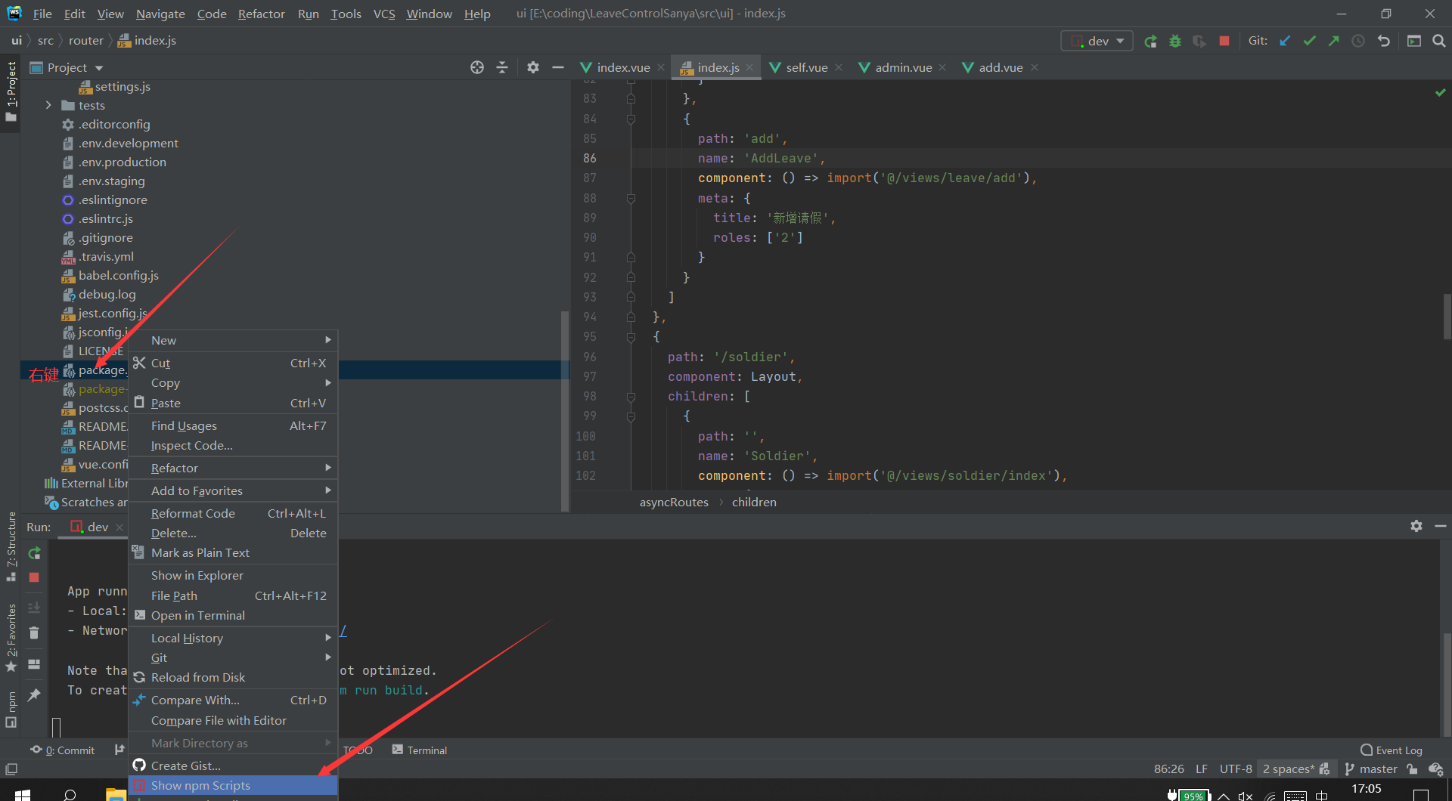
Task: Open Search Everywhere magnifier icon
Action: (x=1438, y=41)
